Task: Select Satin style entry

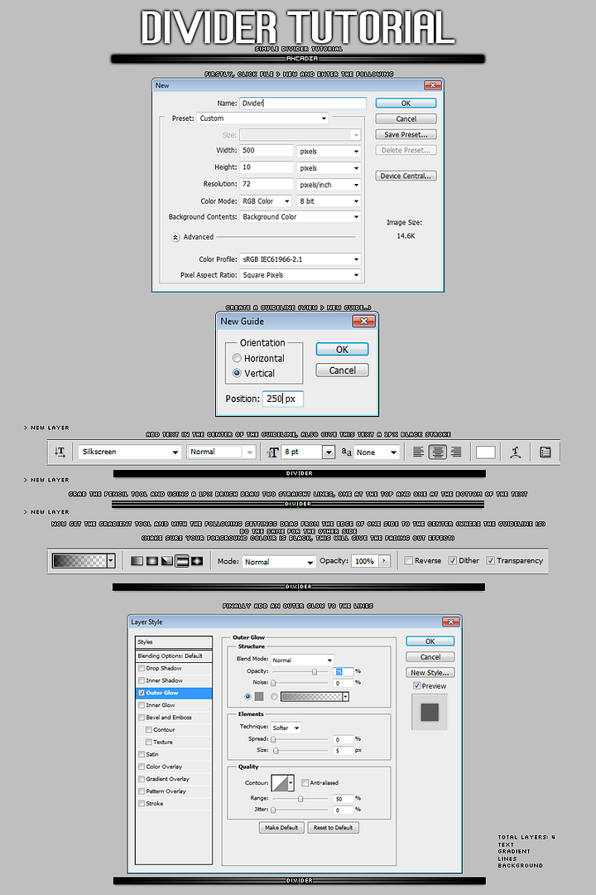Action: [174, 755]
